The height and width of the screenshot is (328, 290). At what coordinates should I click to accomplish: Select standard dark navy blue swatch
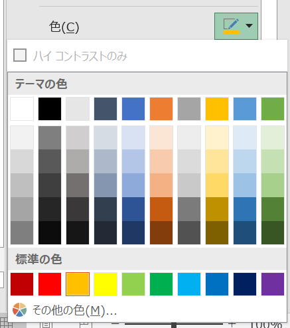coord(245,284)
